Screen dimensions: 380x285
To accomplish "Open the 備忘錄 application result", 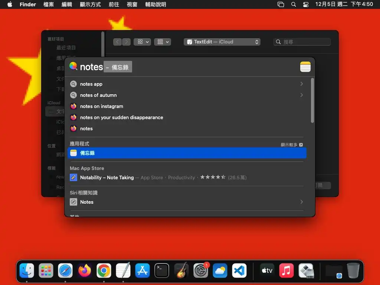I will [187, 153].
